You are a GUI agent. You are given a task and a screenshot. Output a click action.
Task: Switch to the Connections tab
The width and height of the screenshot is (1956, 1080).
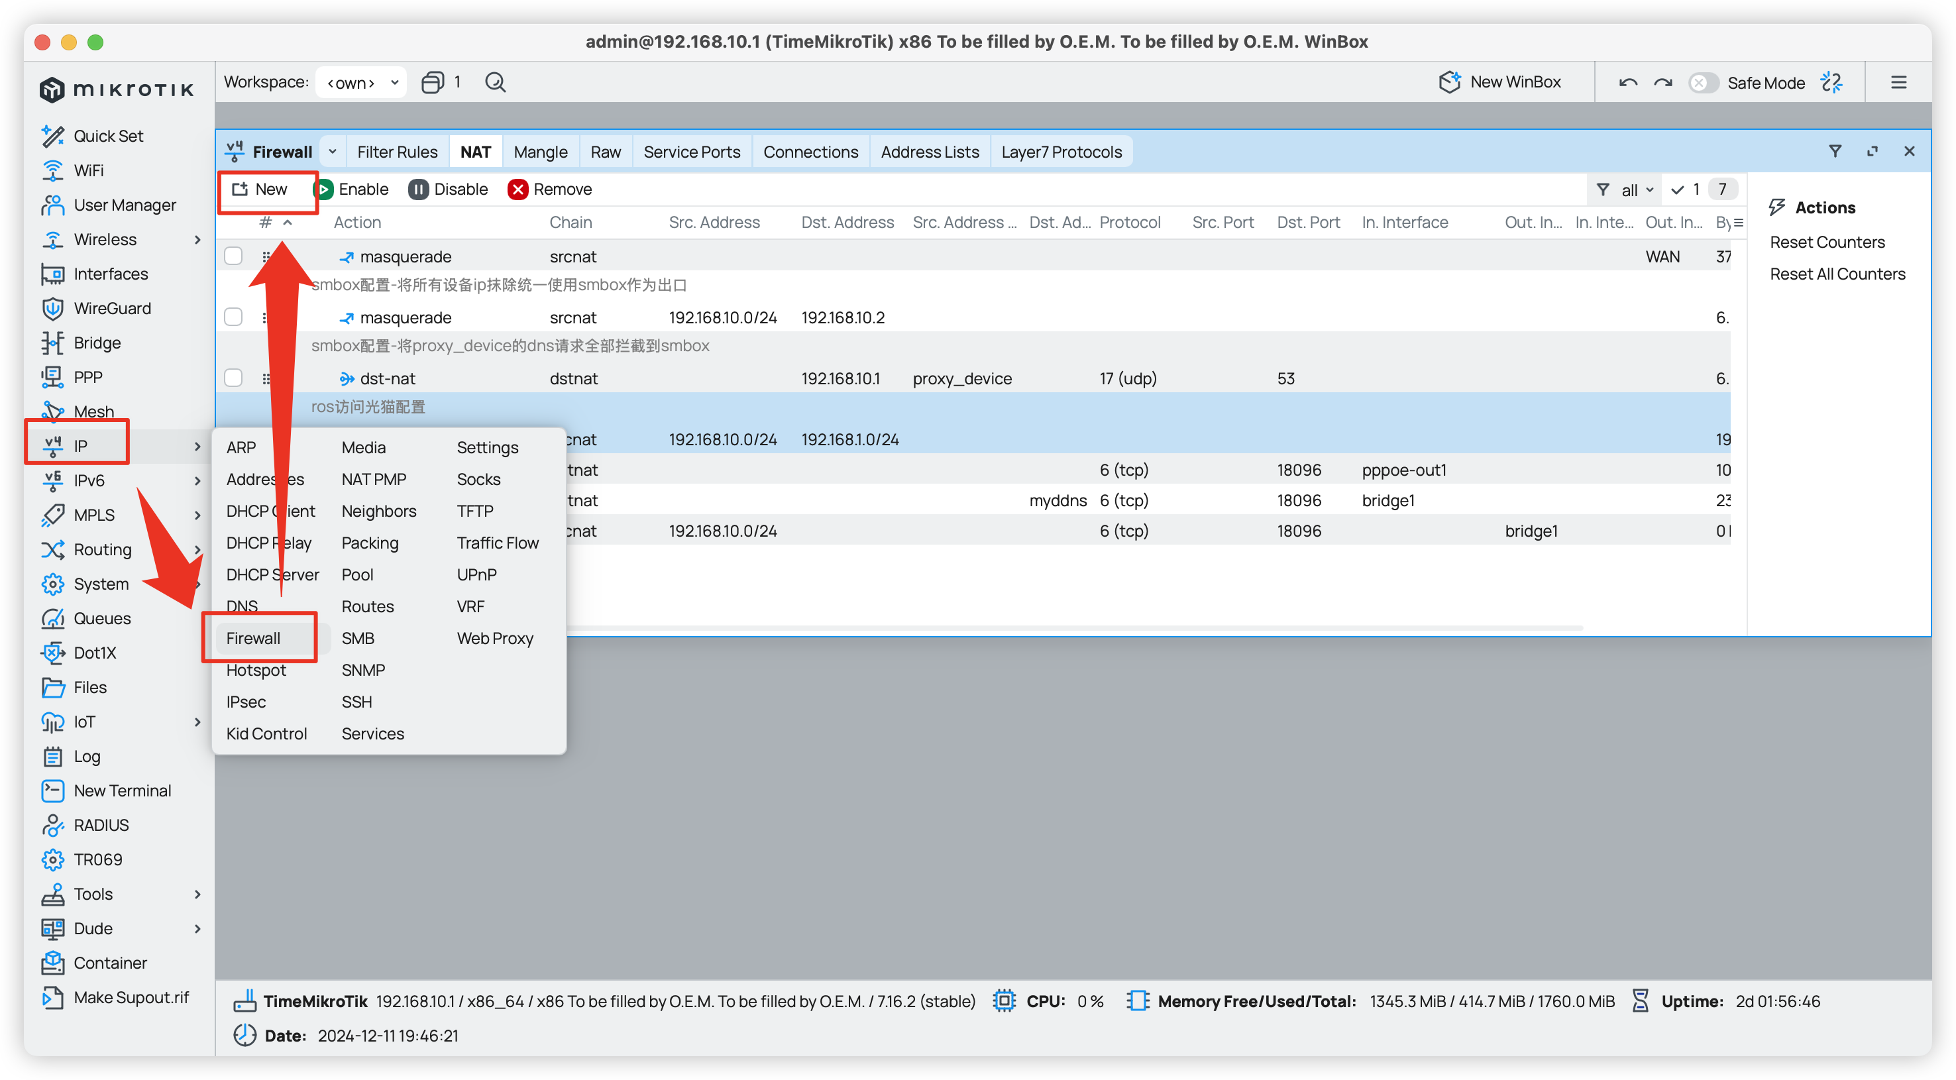point(810,152)
